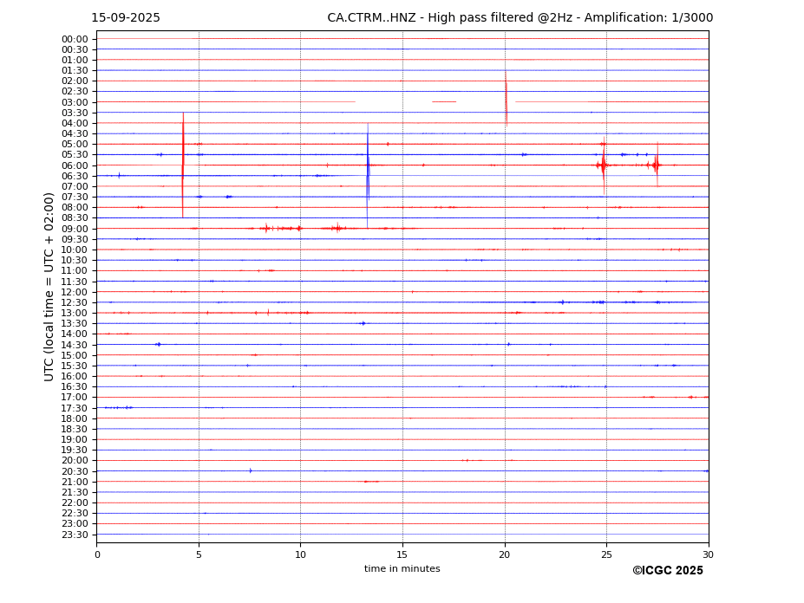Click the 18:00 row time label
The width and height of the screenshot is (804, 603).
coord(75,419)
